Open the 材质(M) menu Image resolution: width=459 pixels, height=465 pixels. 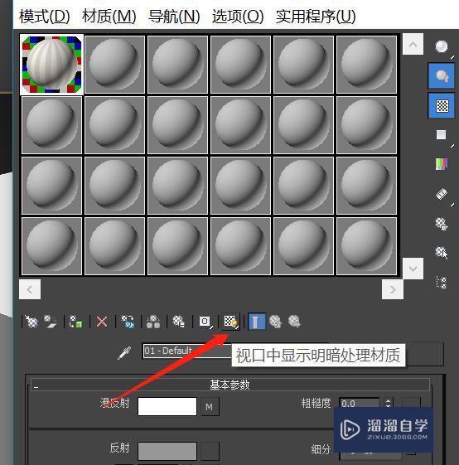click(x=109, y=17)
